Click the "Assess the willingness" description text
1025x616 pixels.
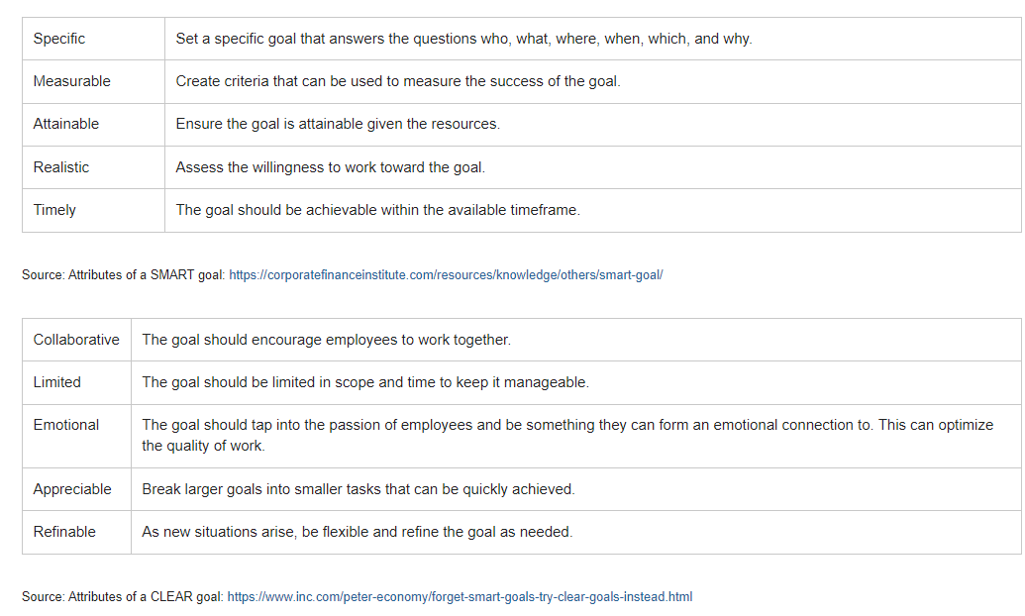(331, 167)
